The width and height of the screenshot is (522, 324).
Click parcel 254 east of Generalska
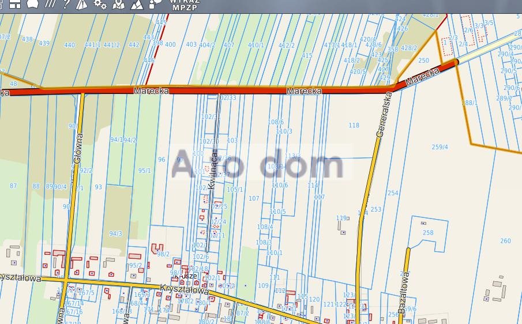click(393, 193)
